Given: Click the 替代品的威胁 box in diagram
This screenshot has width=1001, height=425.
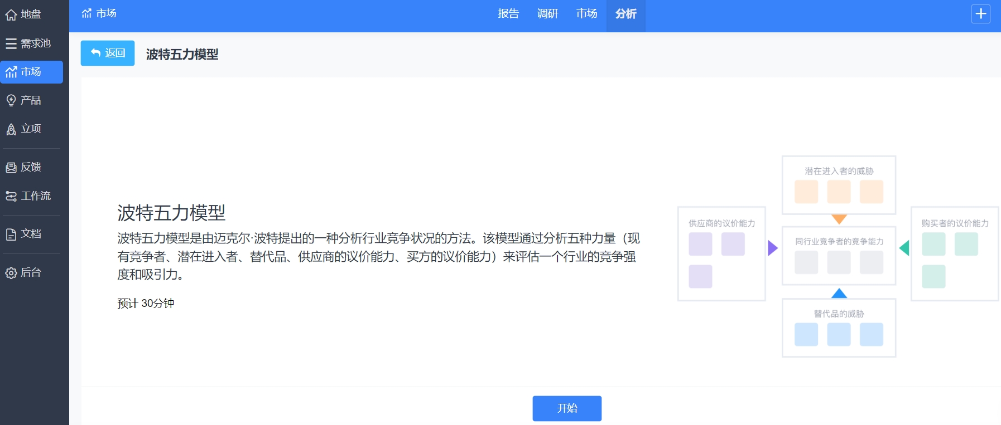Looking at the screenshot, I should coord(839,328).
